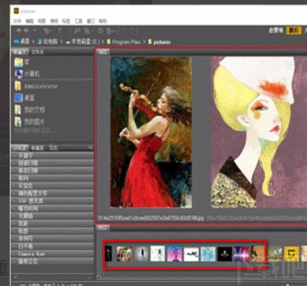Viewport: 307px width, 286px height.
Task: Click the violinist painting in the preview
Action: [151, 132]
